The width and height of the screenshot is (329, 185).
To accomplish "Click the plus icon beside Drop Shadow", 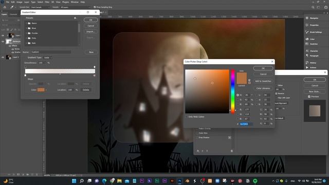I will (230, 138).
